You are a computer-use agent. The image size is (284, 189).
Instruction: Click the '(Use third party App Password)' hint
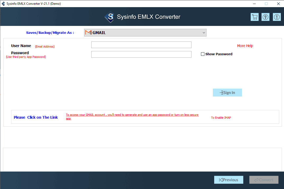[26, 57]
